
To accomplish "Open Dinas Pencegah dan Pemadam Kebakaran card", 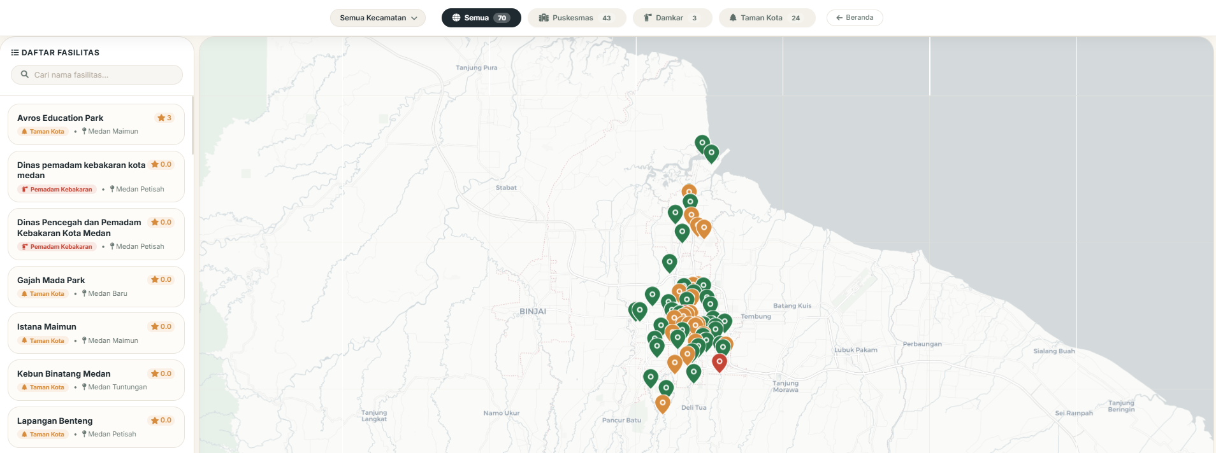I will (96, 234).
